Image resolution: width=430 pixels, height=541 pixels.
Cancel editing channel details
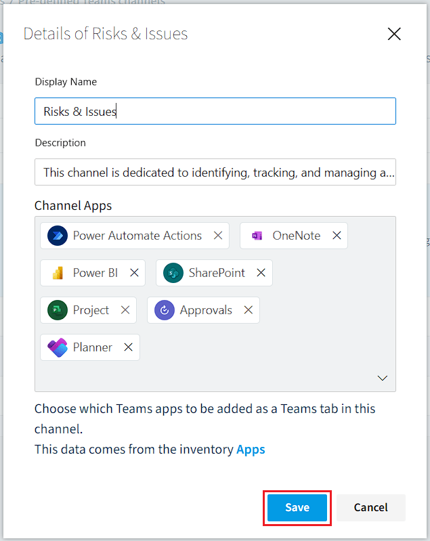pos(371,508)
